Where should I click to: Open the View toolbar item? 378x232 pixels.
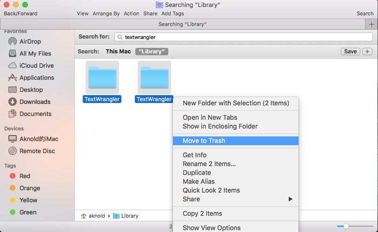click(82, 13)
